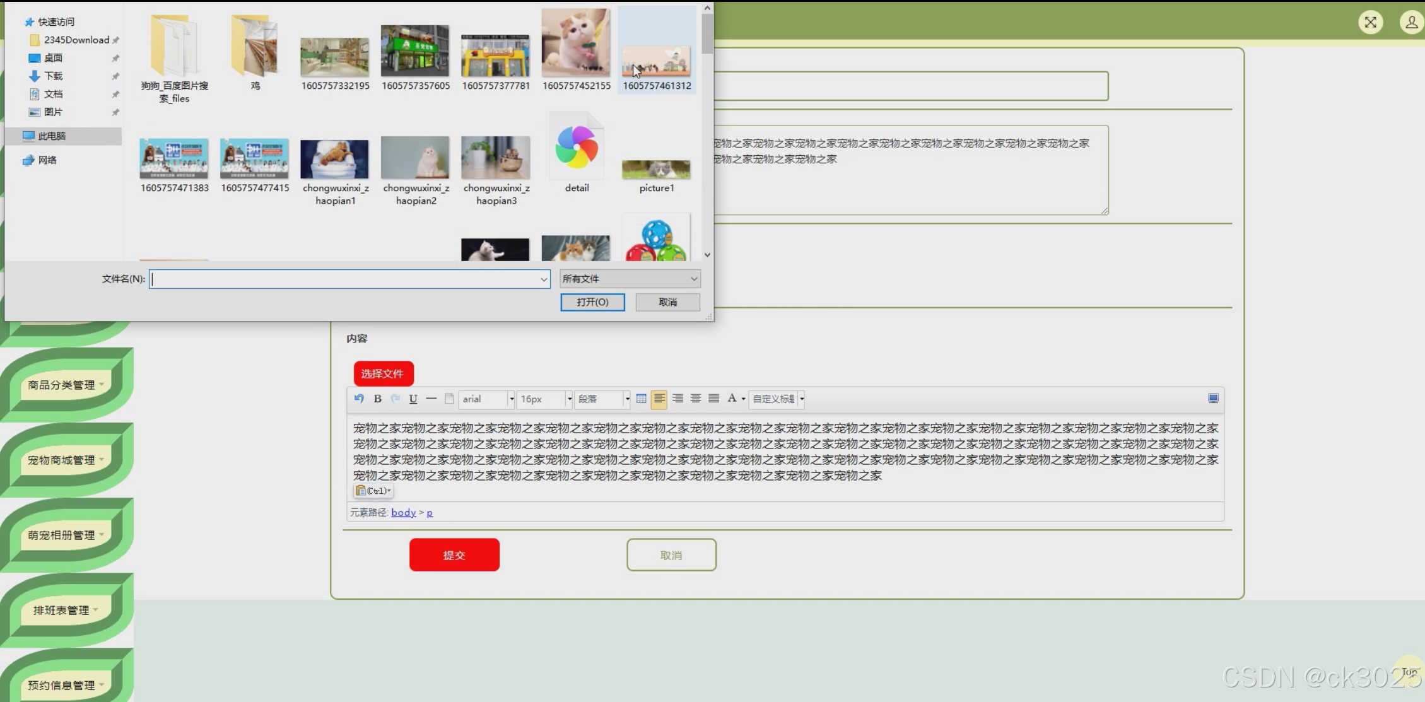Click the align-right icon
Image resolution: width=1425 pixels, height=702 pixels.
point(677,399)
